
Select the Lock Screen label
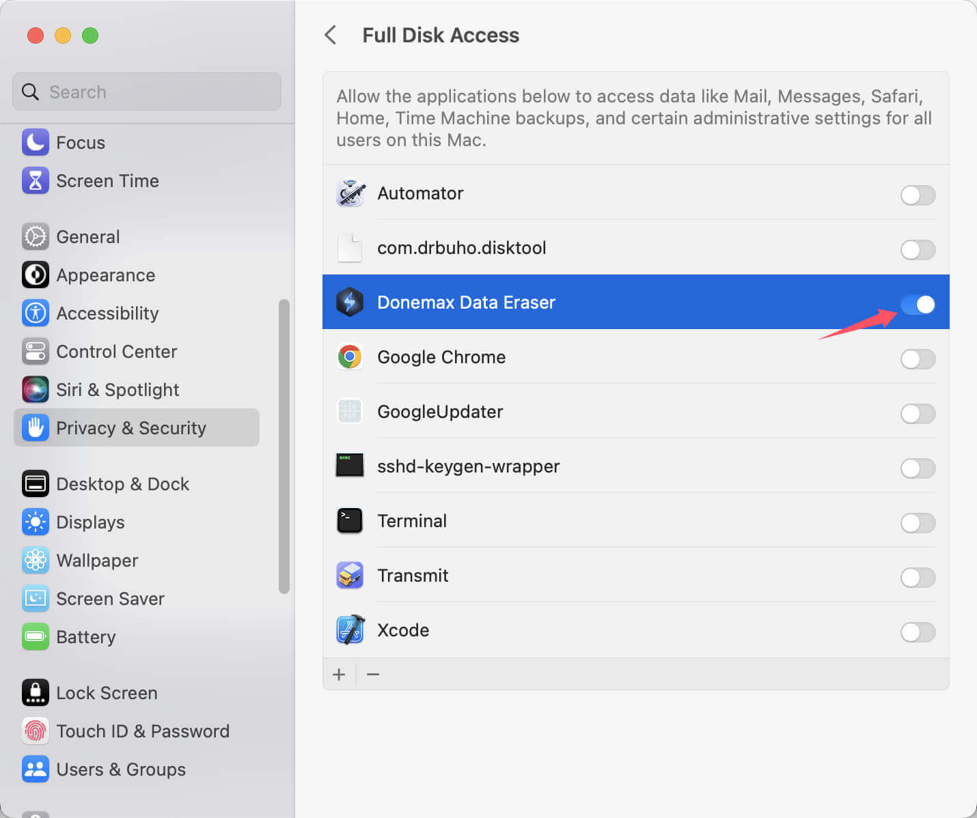point(107,693)
